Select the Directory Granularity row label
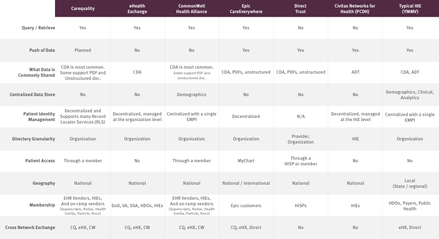 tap(33, 139)
